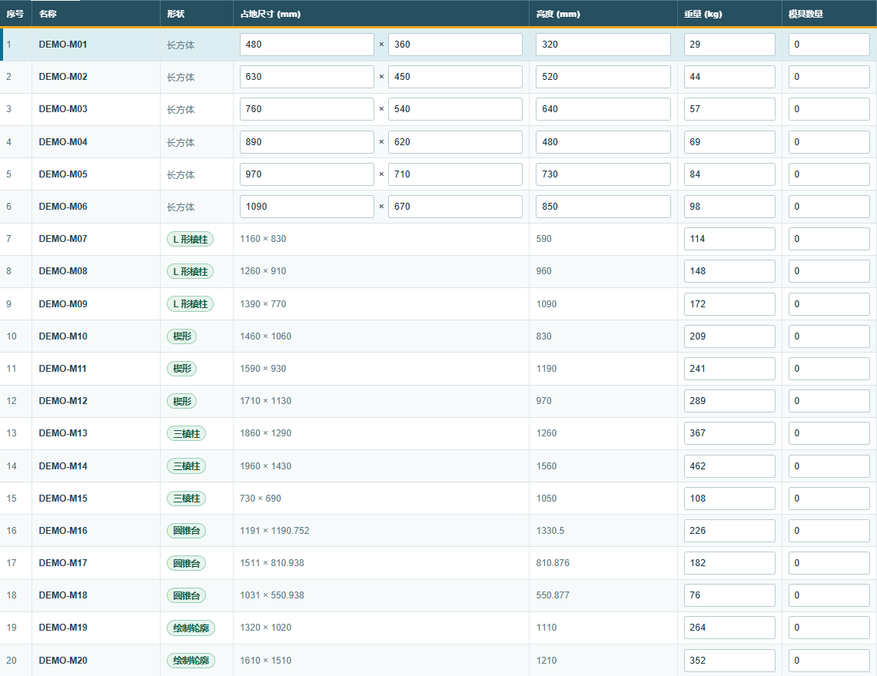Click the mold quantity field for DEMO-M05
The width and height of the screenshot is (877, 676).
829,174
